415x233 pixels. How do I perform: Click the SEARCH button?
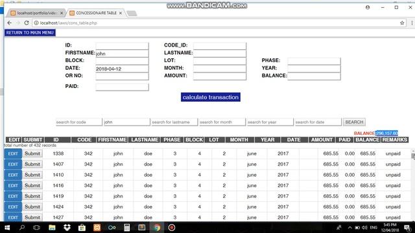click(x=354, y=122)
